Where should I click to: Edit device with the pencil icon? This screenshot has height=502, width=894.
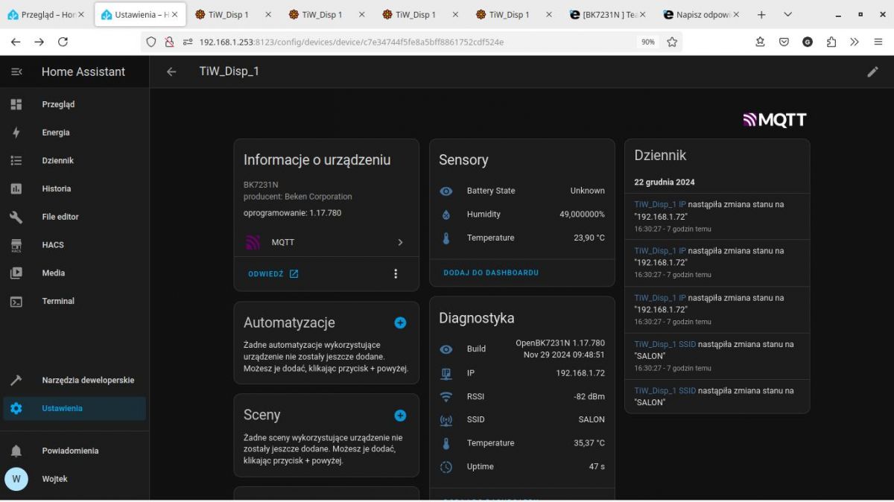pos(872,72)
